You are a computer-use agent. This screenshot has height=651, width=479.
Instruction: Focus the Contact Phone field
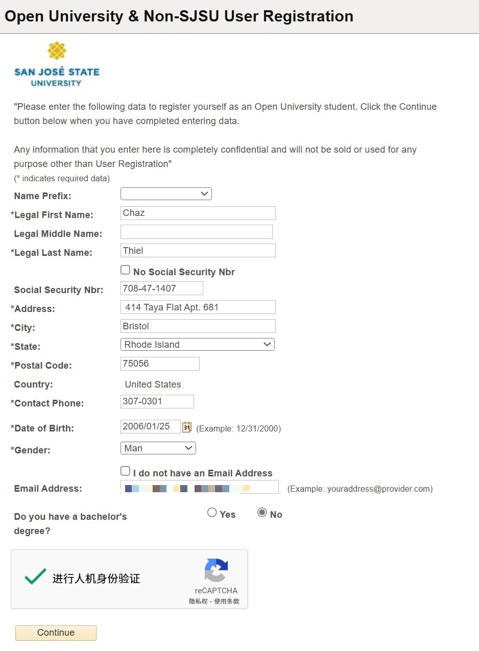pos(157,401)
